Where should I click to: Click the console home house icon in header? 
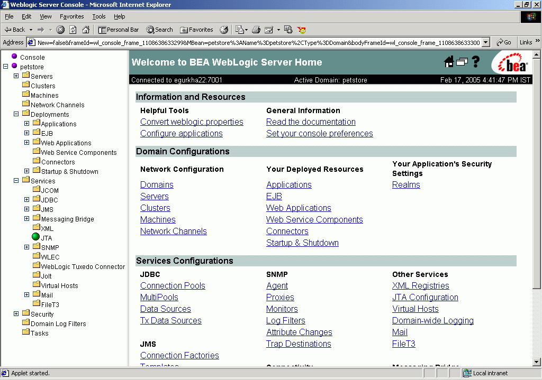(x=449, y=62)
